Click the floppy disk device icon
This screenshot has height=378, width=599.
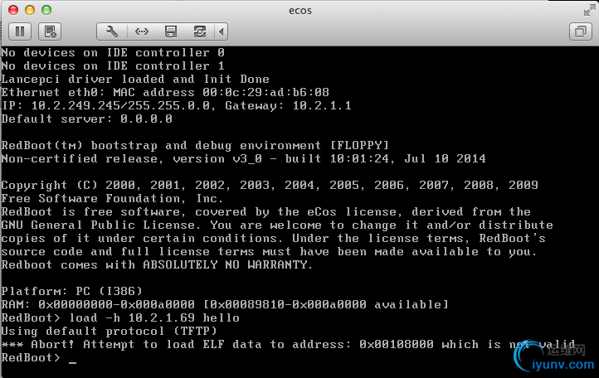(171, 31)
